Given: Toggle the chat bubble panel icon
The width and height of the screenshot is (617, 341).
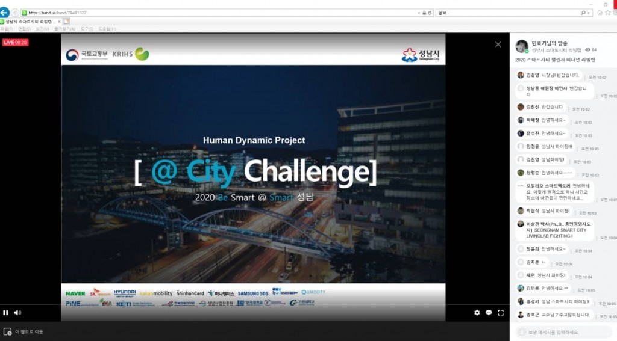Looking at the screenshot, I should tap(489, 313).
